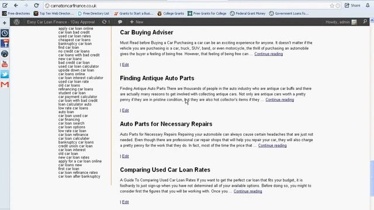Continue reading Comparing Used Car Loan Rates
This screenshot has width=374, height=210.
(x=248, y=191)
